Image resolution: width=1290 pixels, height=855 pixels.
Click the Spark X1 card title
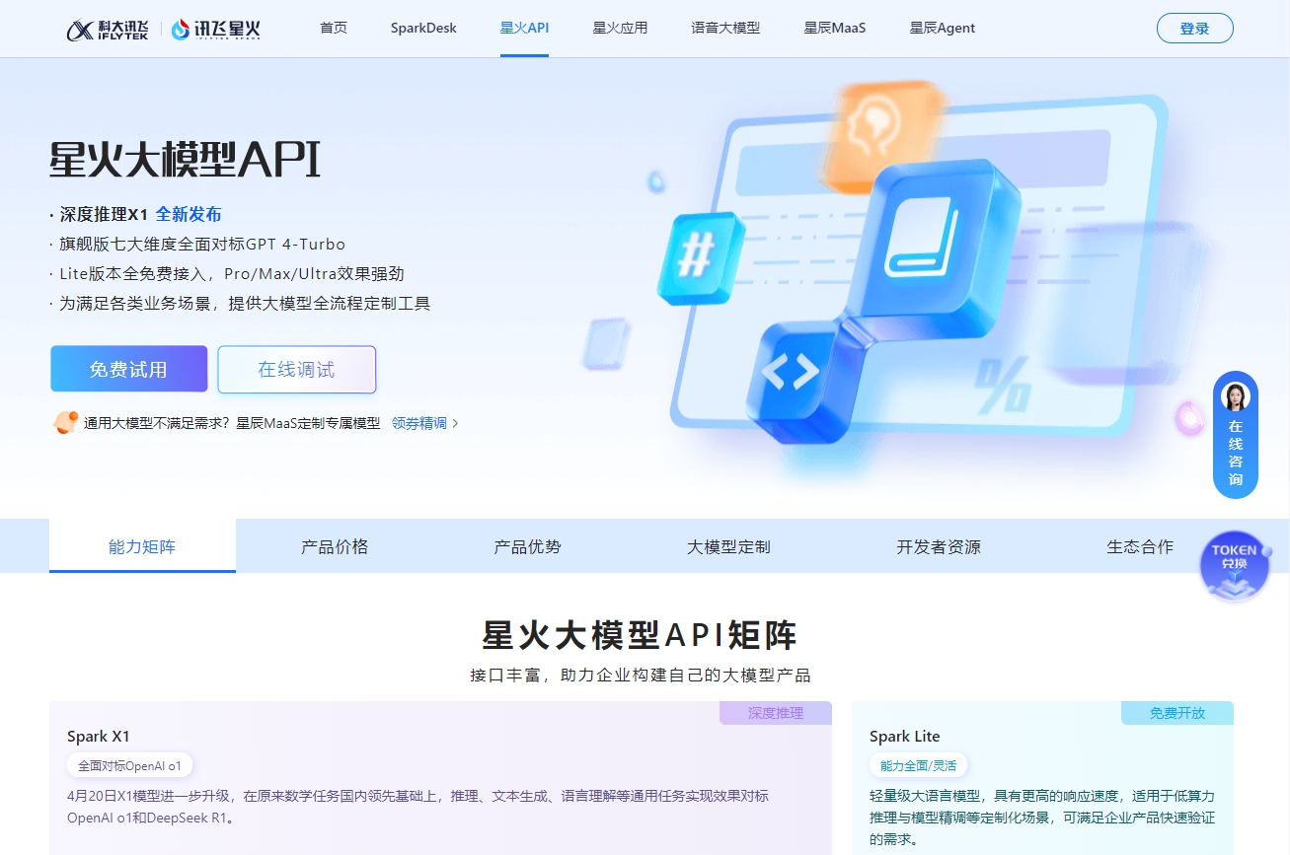pyautogui.click(x=99, y=736)
